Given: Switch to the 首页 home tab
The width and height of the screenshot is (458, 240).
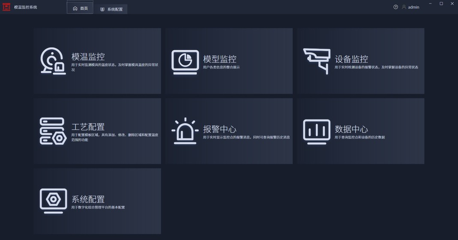Looking at the screenshot, I should tap(80, 7).
